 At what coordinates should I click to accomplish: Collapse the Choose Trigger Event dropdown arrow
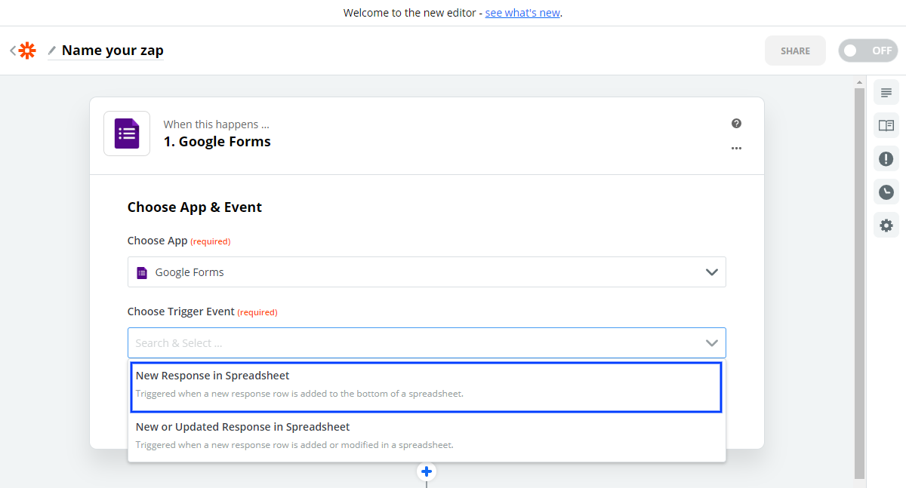pos(711,343)
